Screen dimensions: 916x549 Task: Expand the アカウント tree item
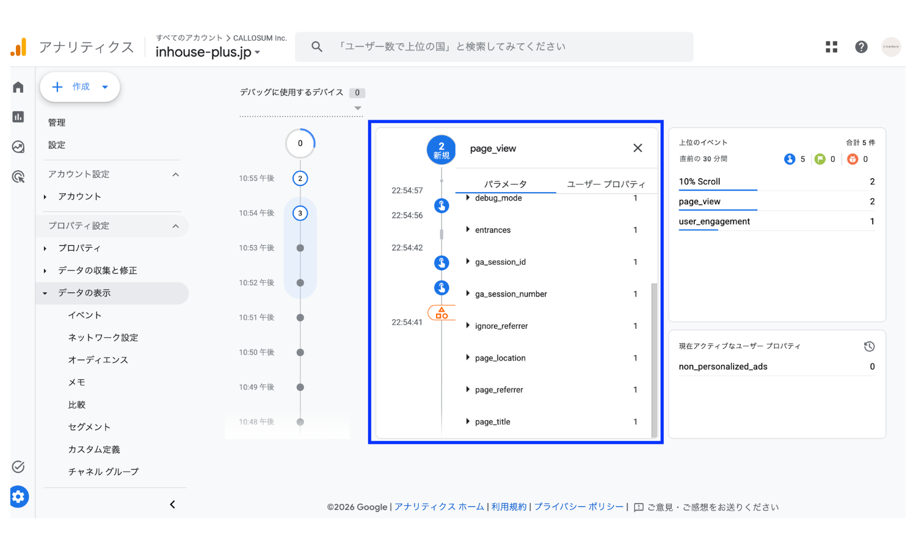45,197
